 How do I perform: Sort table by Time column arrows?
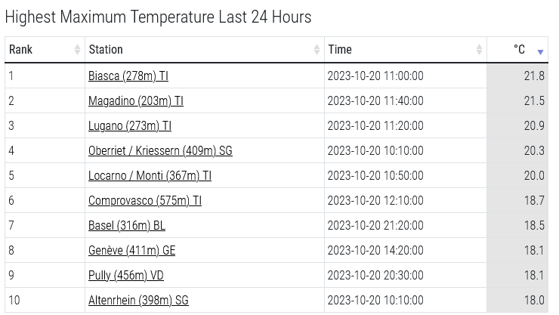tap(479, 50)
